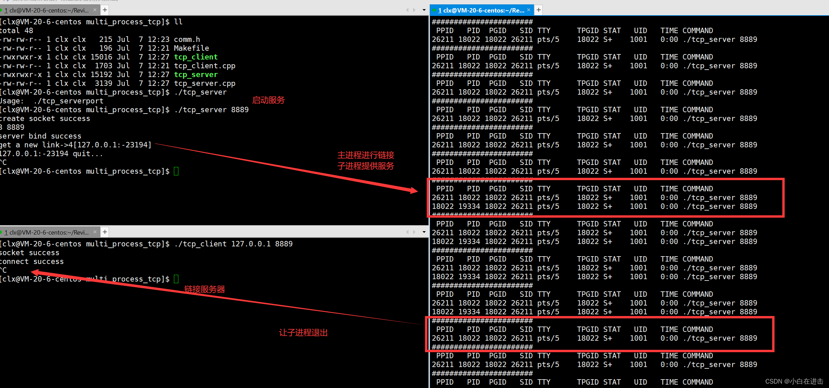Click the './tcp_server 8889' command text

[211, 110]
